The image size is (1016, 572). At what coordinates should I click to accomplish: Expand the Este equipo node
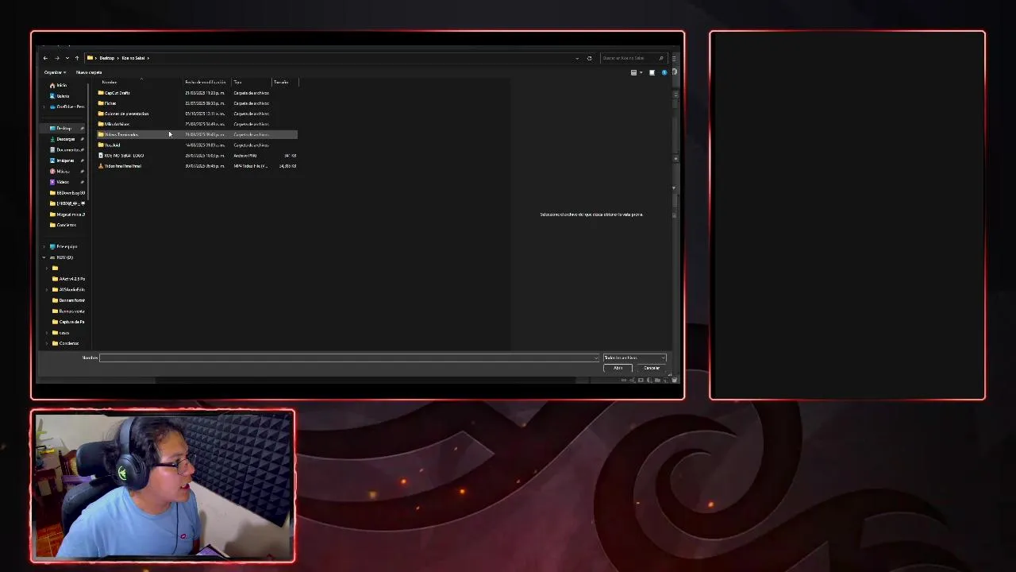[45, 246]
